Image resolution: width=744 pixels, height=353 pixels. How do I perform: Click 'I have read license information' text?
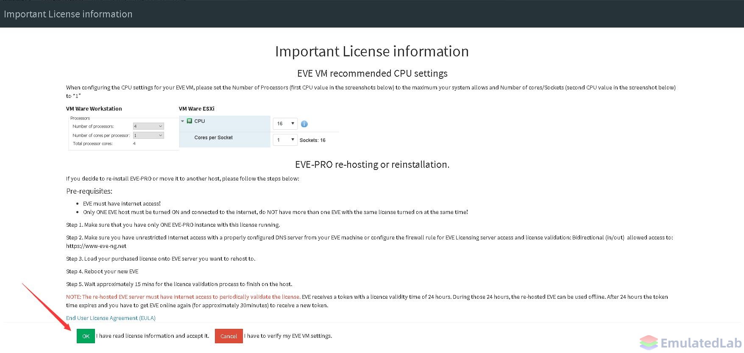(153, 336)
